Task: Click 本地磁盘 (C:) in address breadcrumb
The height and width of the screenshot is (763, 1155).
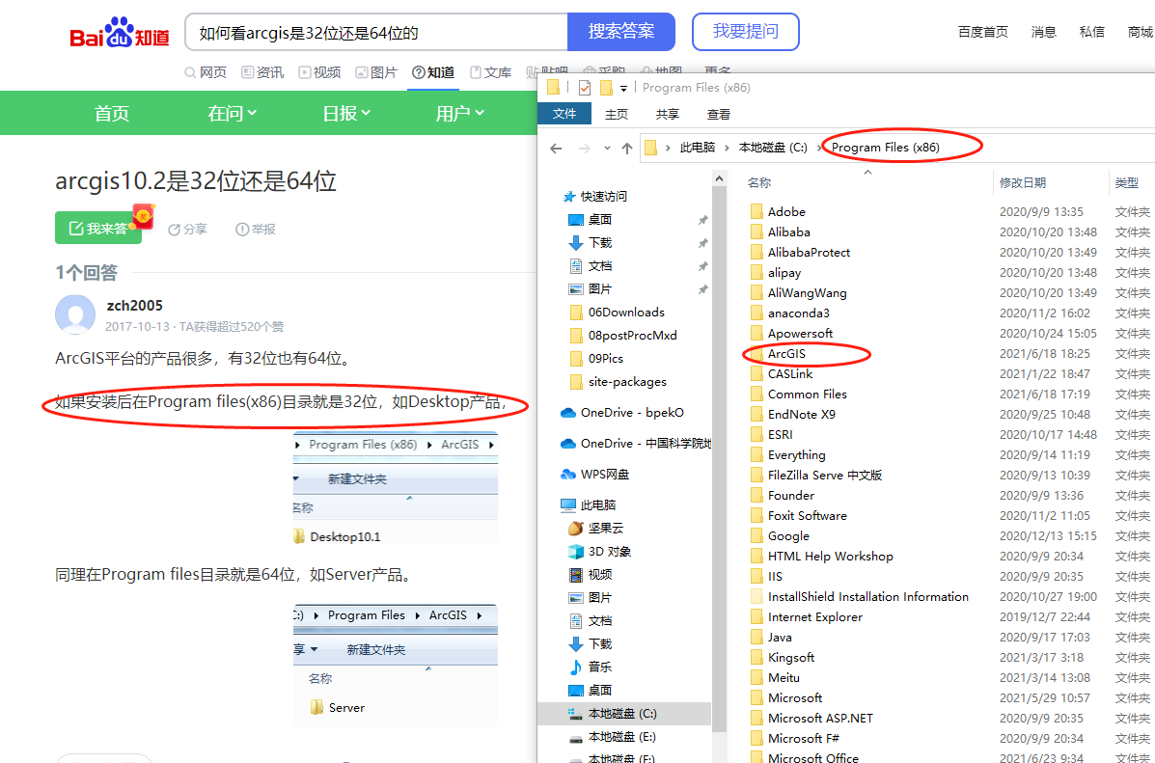Action: click(774, 148)
